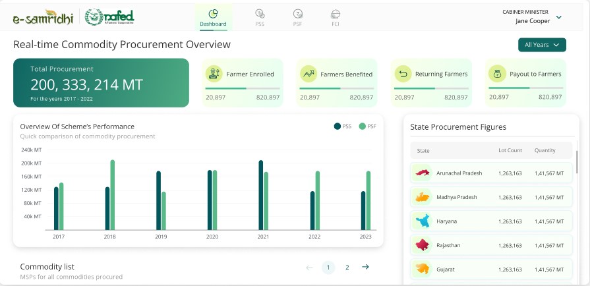Click the State Procurement Figures scrollbar
Viewport: 590px width, 286px height.
577,161
